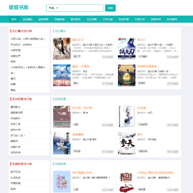This screenshot has height=193, width=193.
Task: Open the 书名 search type dropdown
Action: pyautogui.click(x=53, y=8)
